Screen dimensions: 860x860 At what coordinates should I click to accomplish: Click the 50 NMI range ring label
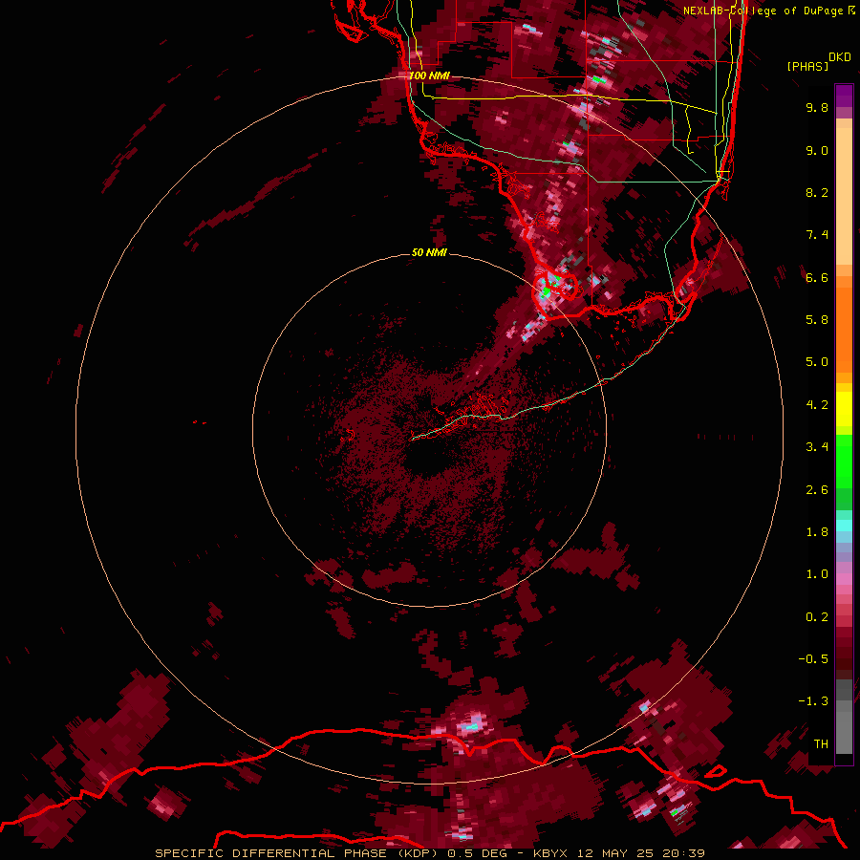click(429, 252)
